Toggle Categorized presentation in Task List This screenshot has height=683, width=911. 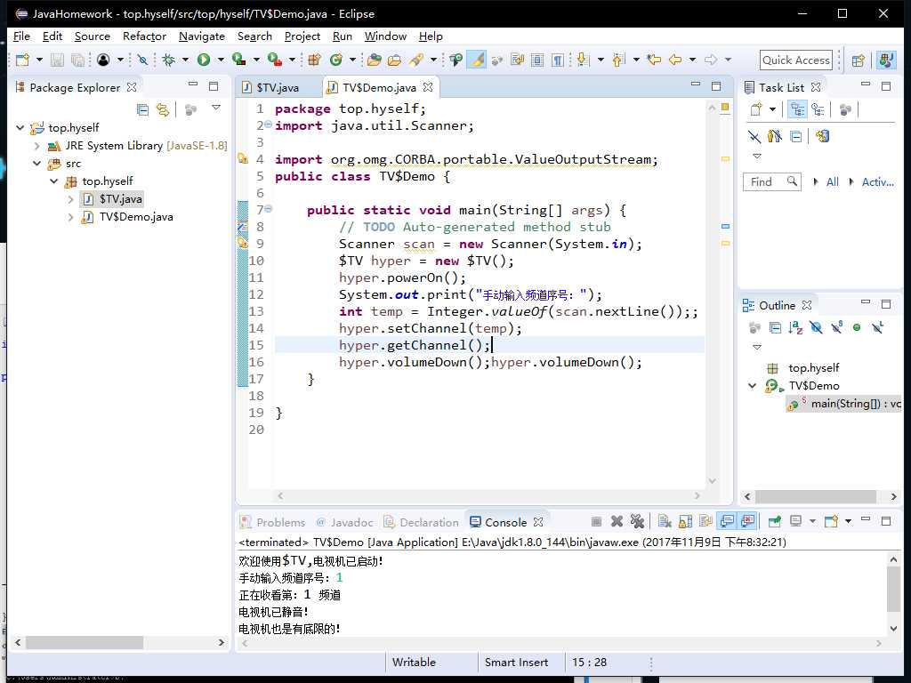[x=797, y=109]
